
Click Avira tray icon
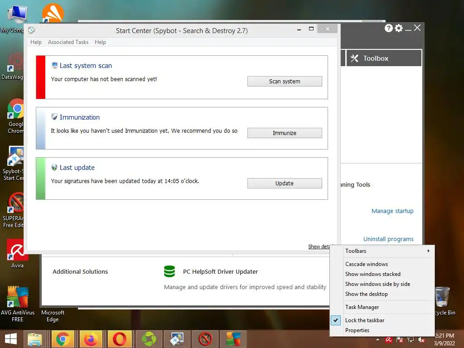click(x=389, y=340)
